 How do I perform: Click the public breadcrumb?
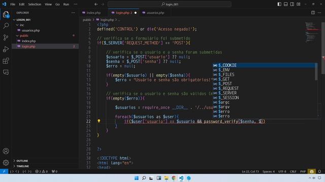(x=87, y=20)
